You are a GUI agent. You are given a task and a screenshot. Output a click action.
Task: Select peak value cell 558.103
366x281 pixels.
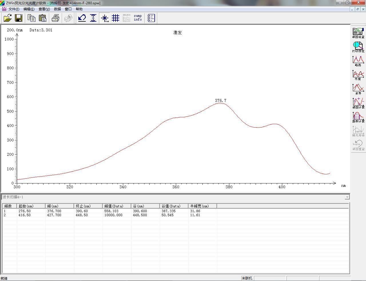(111, 211)
